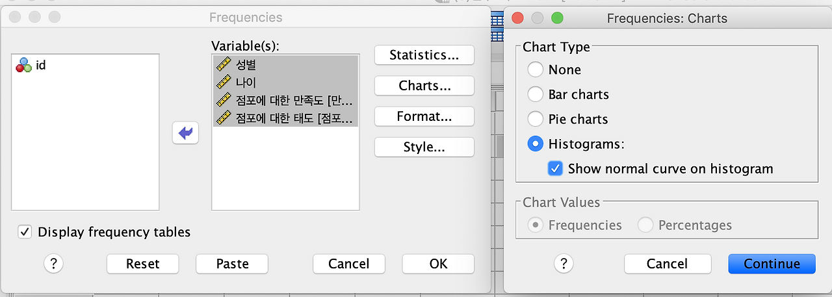Close the Frequencies: Charts window (red button)

tap(518, 18)
